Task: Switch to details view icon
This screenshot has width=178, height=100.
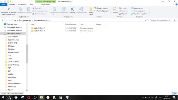Action: tap(173, 93)
